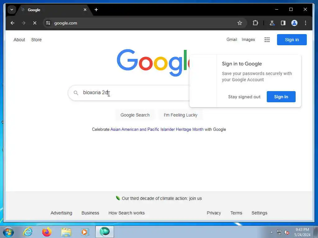Stop loading the page with the X icon

35,23
